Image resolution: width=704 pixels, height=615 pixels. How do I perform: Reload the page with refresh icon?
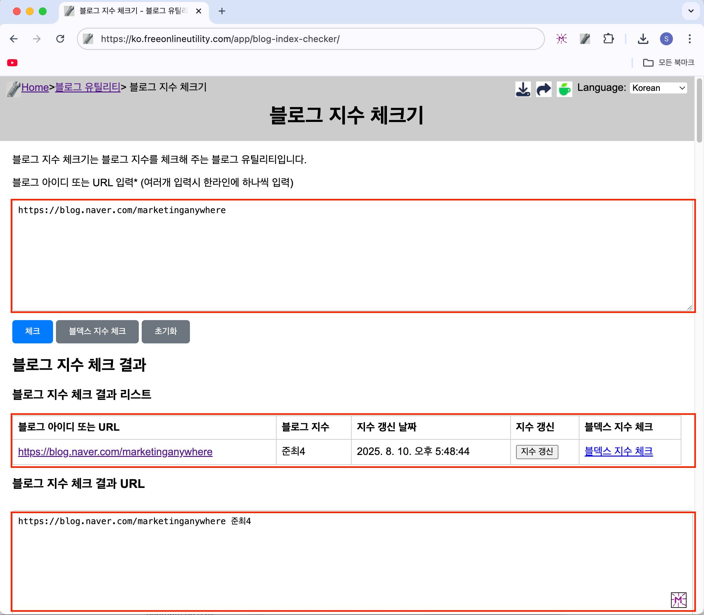pos(60,39)
